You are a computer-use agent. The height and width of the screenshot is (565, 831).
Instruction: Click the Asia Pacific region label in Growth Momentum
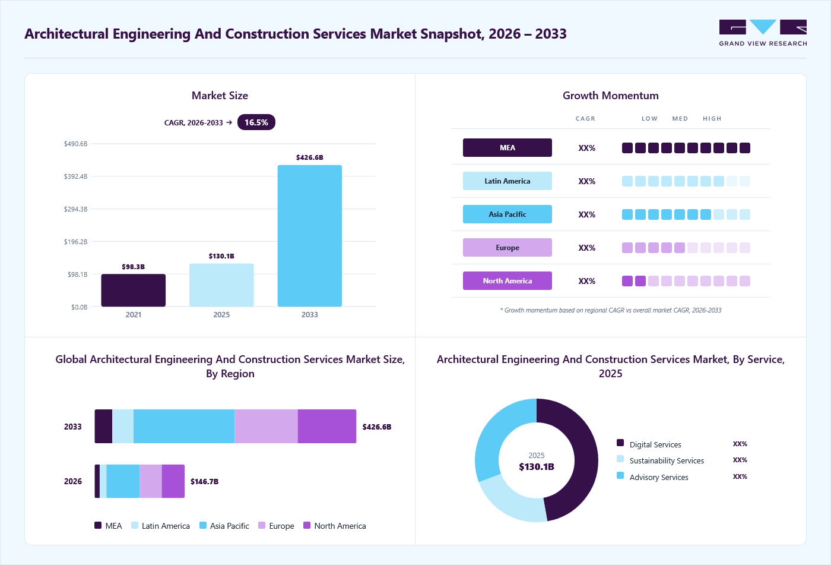point(508,214)
